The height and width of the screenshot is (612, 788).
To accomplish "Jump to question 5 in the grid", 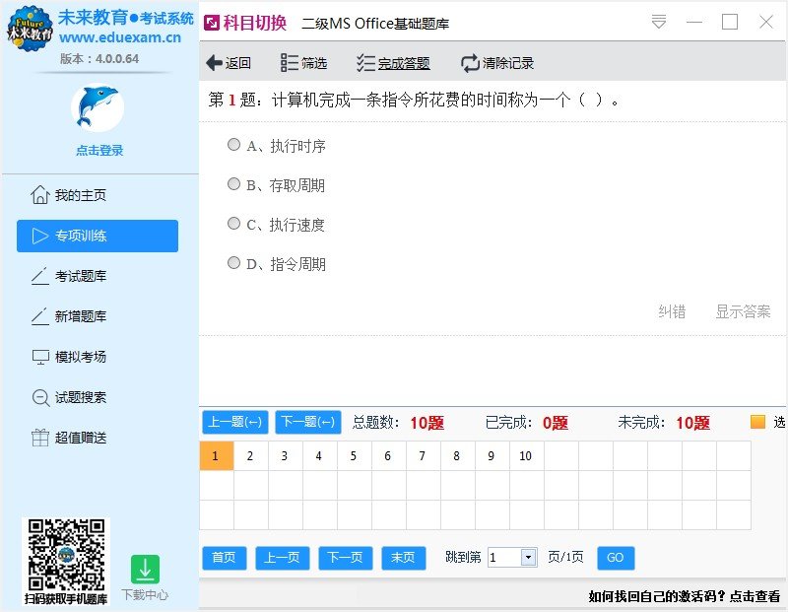I will coord(353,456).
